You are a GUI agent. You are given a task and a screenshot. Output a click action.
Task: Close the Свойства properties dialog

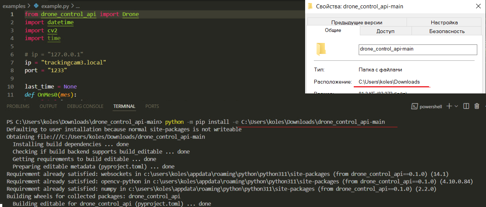(x=478, y=6)
